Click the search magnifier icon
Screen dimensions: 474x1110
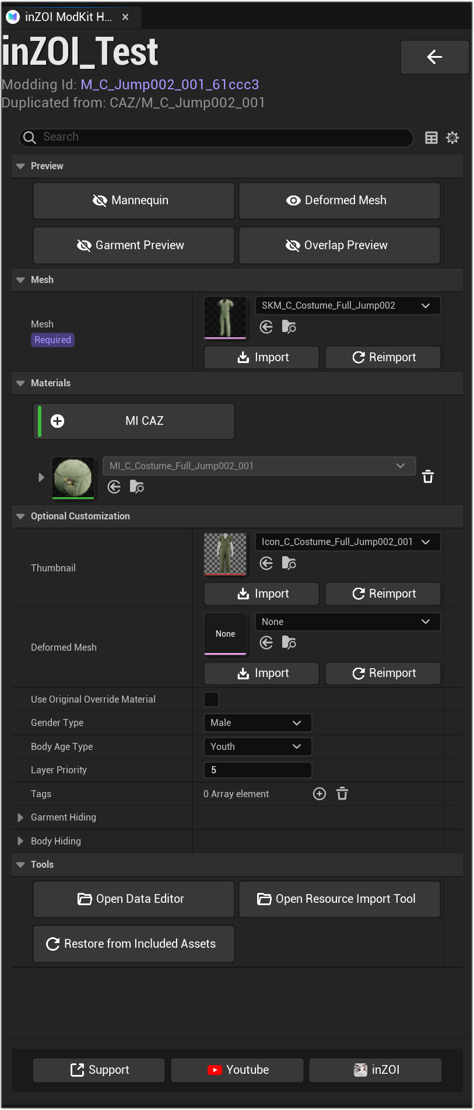[x=30, y=138]
